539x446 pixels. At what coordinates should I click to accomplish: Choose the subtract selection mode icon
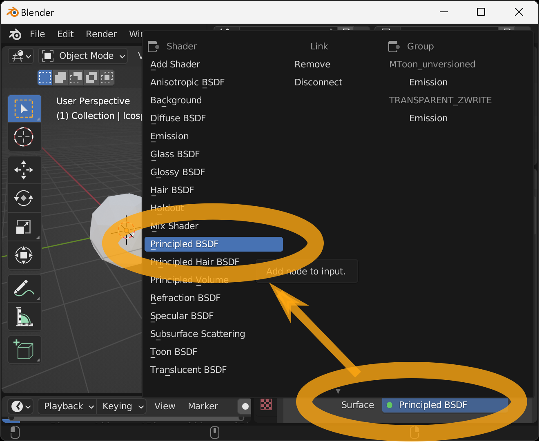(x=76, y=77)
